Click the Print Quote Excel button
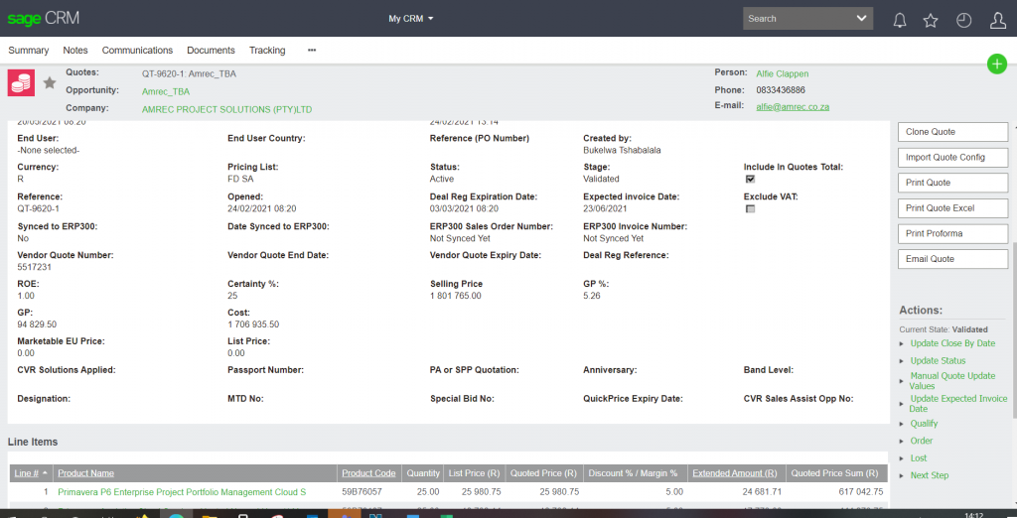This screenshot has height=518, width=1017. pos(952,208)
